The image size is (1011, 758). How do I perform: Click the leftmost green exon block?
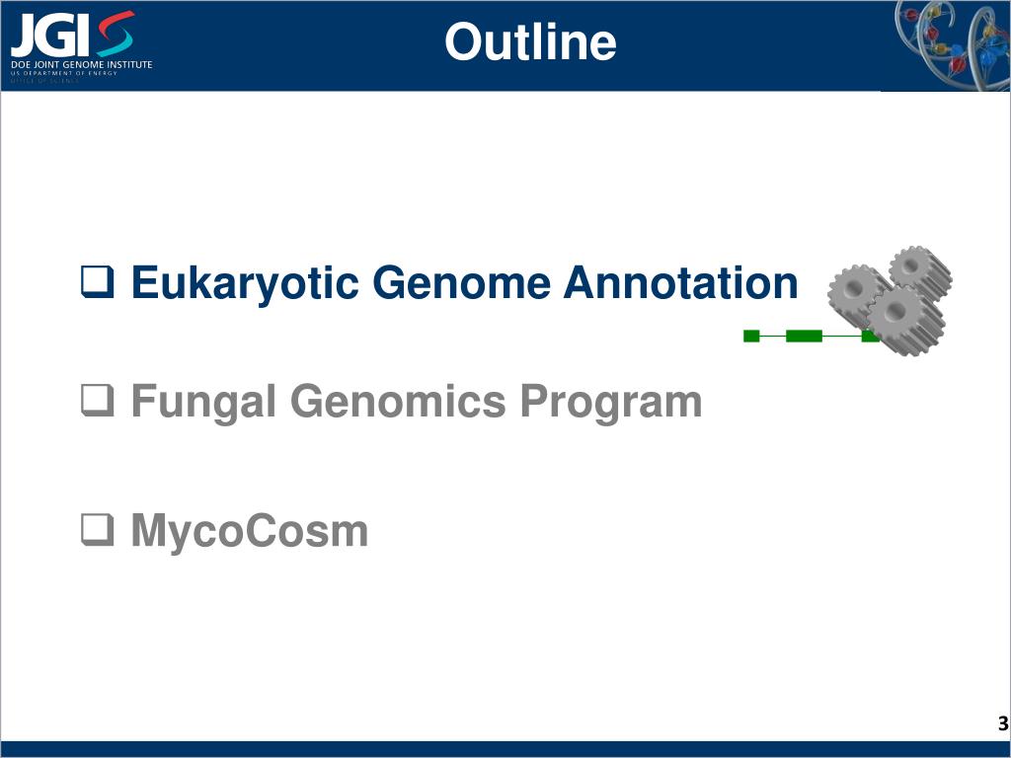pyautogui.click(x=751, y=336)
